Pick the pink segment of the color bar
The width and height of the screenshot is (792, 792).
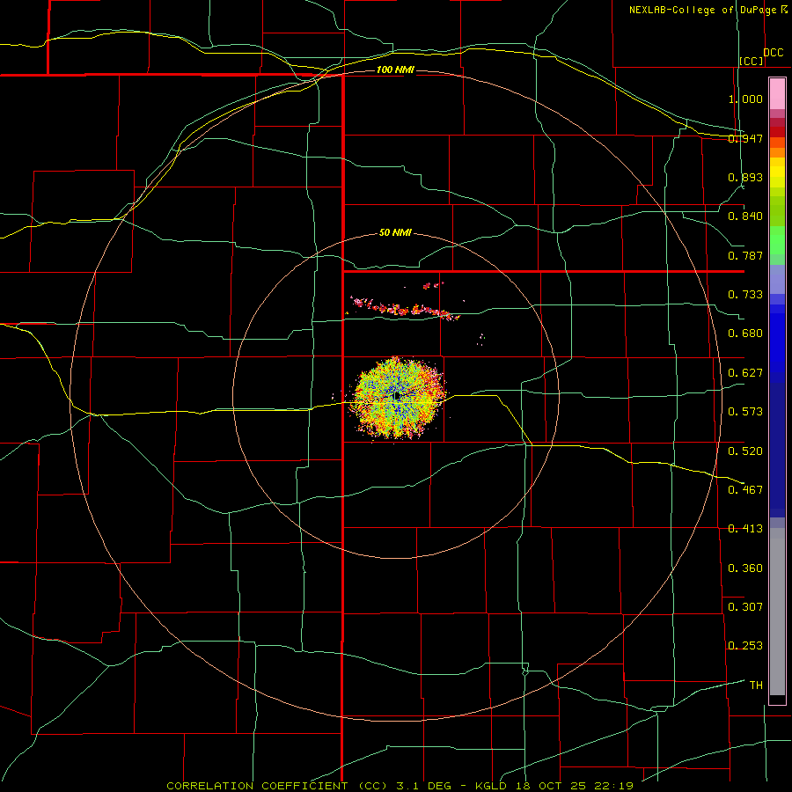click(x=777, y=94)
